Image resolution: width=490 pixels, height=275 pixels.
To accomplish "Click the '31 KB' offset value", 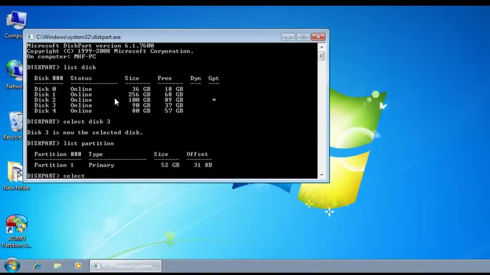I will pos(203,165).
